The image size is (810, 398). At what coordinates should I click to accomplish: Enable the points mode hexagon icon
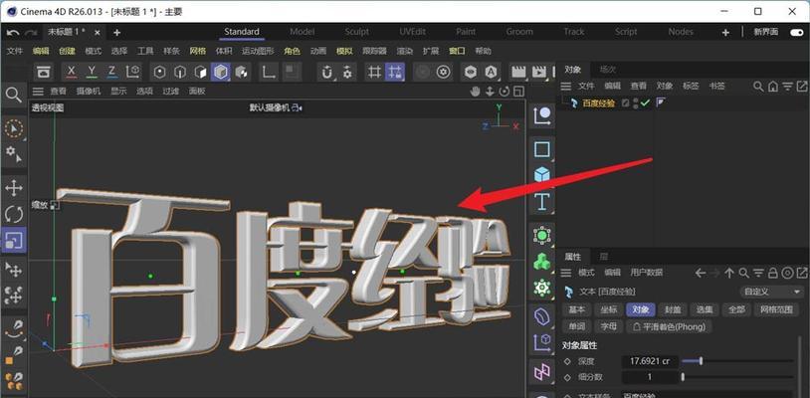click(x=160, y=73)
